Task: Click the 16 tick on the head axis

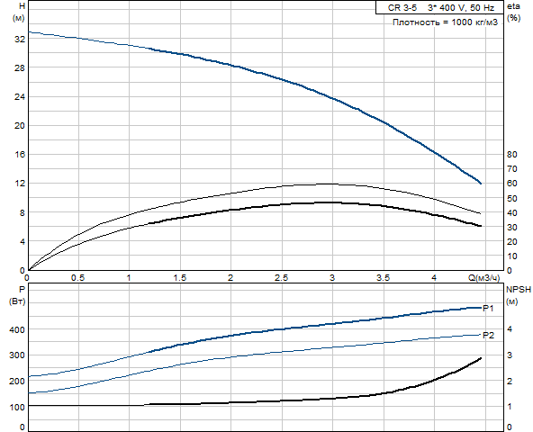Action: click(20, 155)
